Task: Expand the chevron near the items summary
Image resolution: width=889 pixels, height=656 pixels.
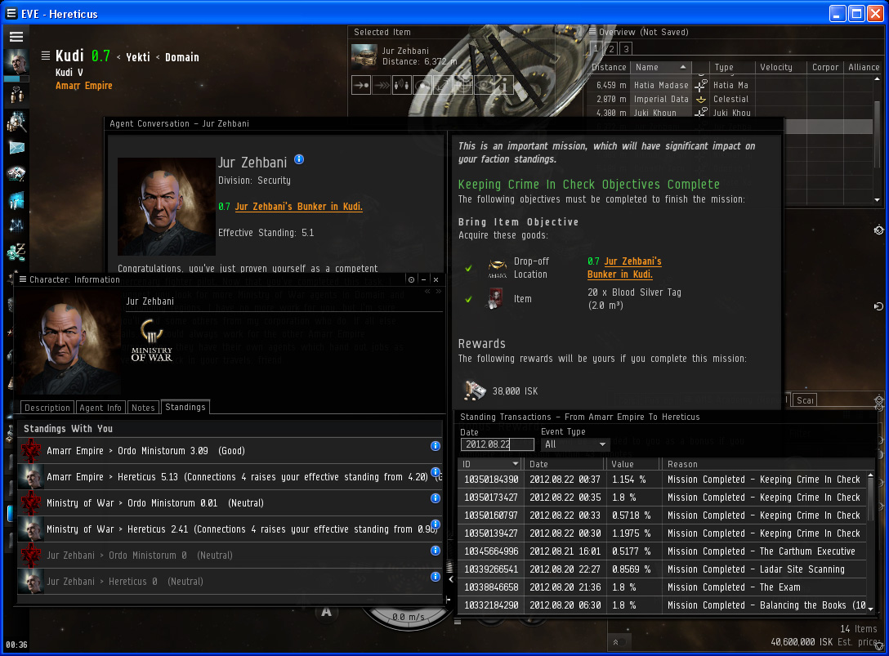Action: (616, 642)
